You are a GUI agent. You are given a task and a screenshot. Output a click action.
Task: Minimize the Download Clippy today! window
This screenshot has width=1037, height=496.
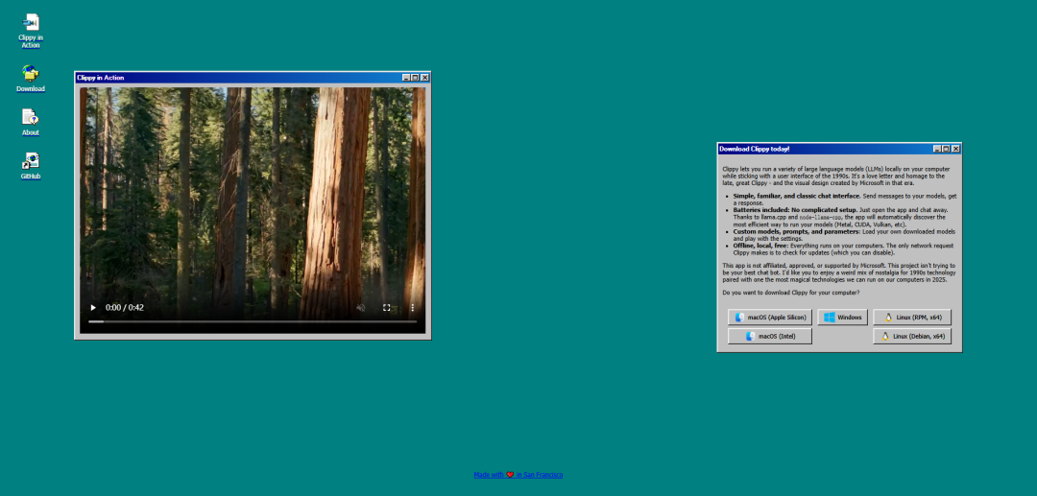tap(937, 150)
